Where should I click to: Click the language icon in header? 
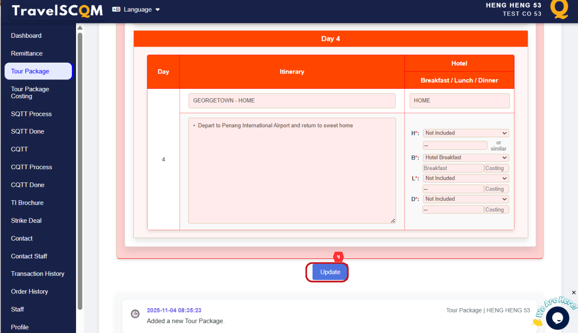coord(116,9)
